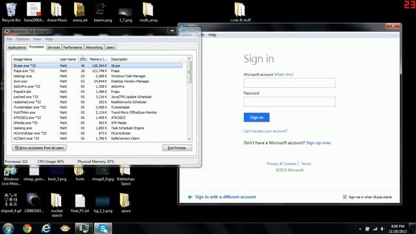Screen dimensions: 416x234
Task: Open Task Manager Options menu
Action: coord(23,39)
